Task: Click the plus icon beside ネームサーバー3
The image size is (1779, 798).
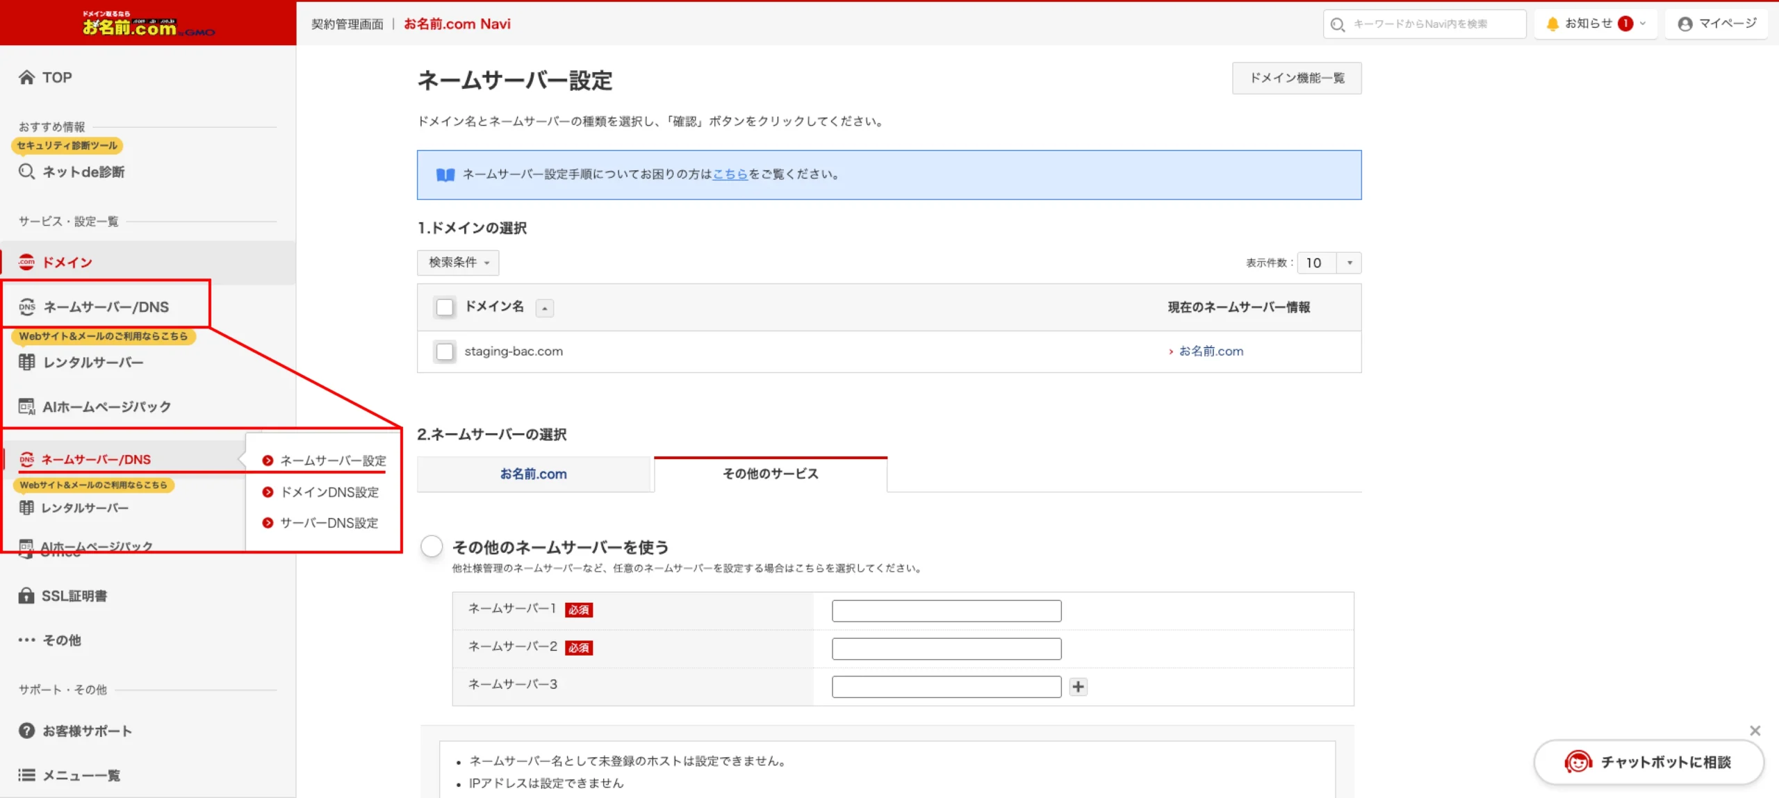Action: pos(1078,687)
